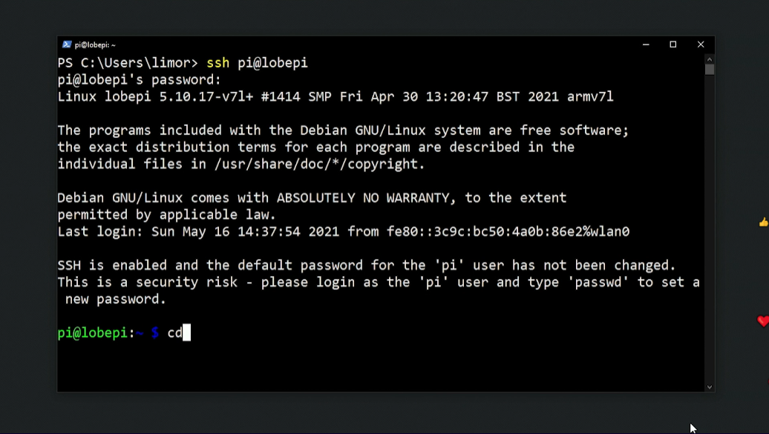Click the scrollbar down arrow
The image size is (769, 434).
710,387
